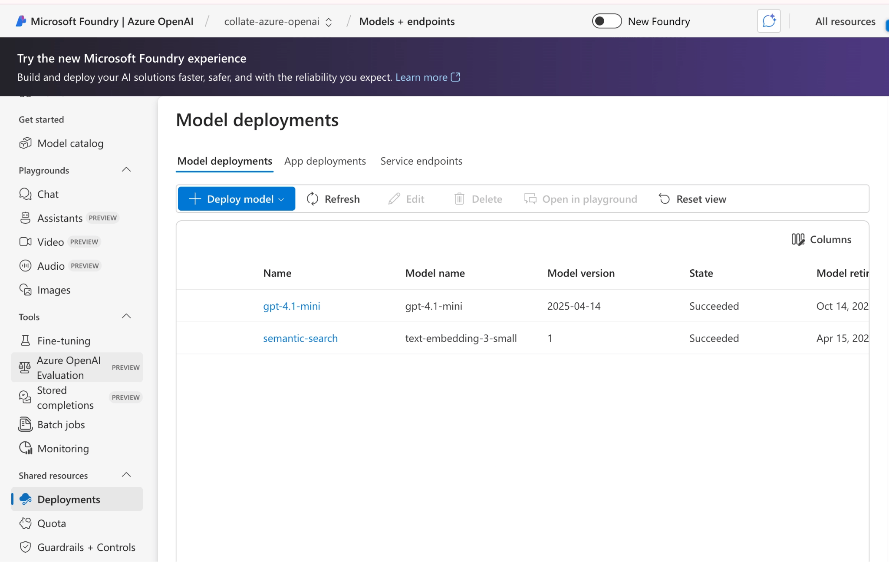
Task: Click the Get started heading
Action: 41,119
